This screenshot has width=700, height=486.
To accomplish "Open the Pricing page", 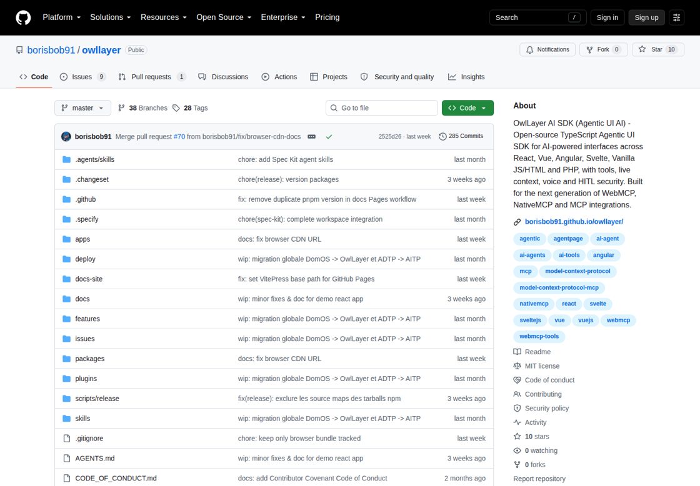I will tap(327, 17).
